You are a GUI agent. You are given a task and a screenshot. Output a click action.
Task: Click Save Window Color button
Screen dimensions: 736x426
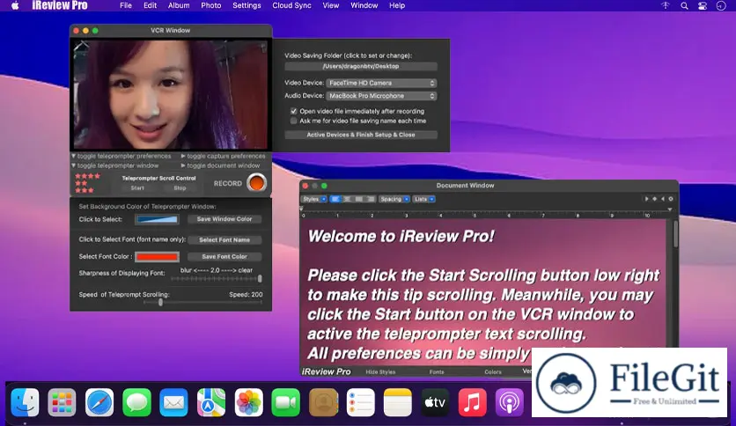click(x=224, y=219)
